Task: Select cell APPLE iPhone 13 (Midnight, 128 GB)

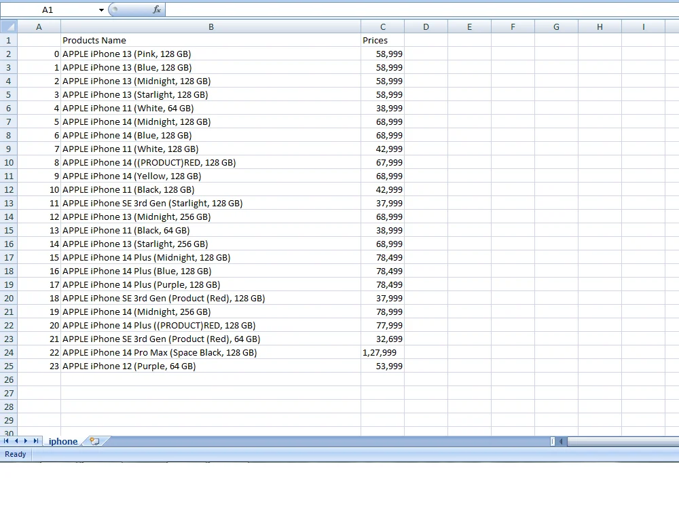Action: [211, 81]
